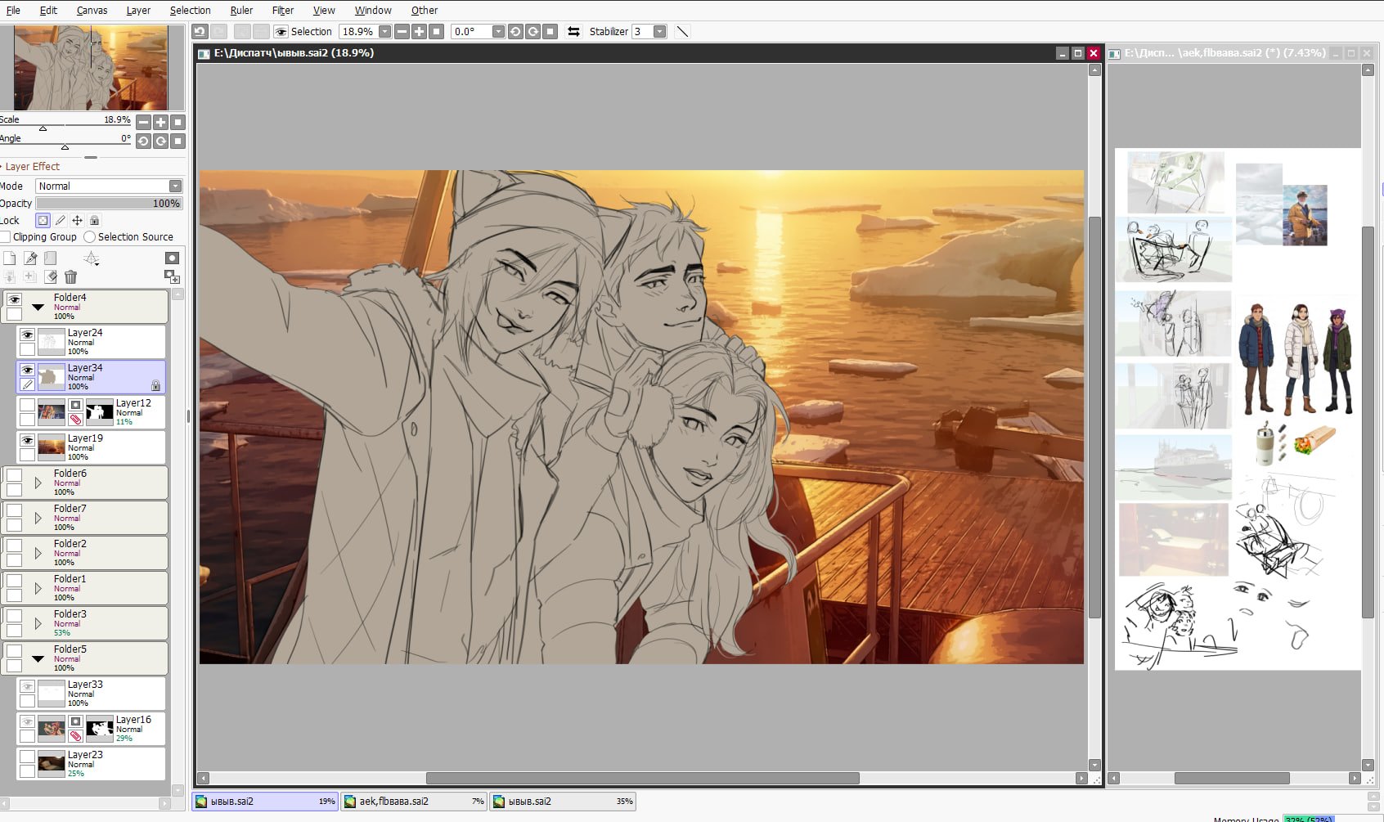Open the Canvas menu
Image resolution: width=1384 pixels, height=822 pixels.
tap(92, 11)
